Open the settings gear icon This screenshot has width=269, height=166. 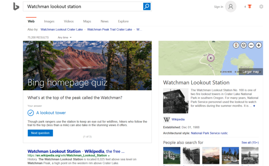[261, 6]
